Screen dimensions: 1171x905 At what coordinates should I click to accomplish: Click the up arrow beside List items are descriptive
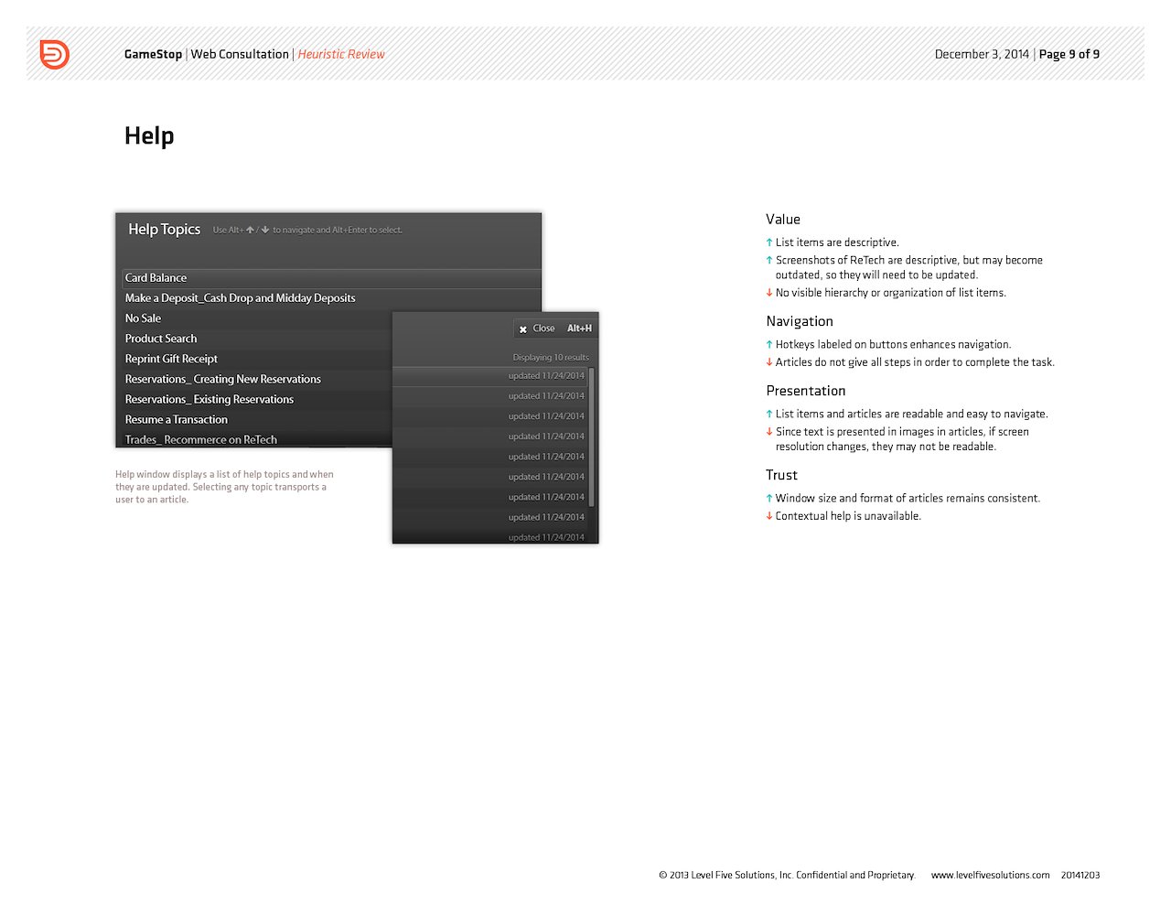pos(769,242)
